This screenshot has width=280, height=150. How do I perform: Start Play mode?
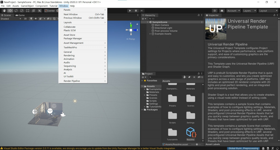(x=130, y=11)
